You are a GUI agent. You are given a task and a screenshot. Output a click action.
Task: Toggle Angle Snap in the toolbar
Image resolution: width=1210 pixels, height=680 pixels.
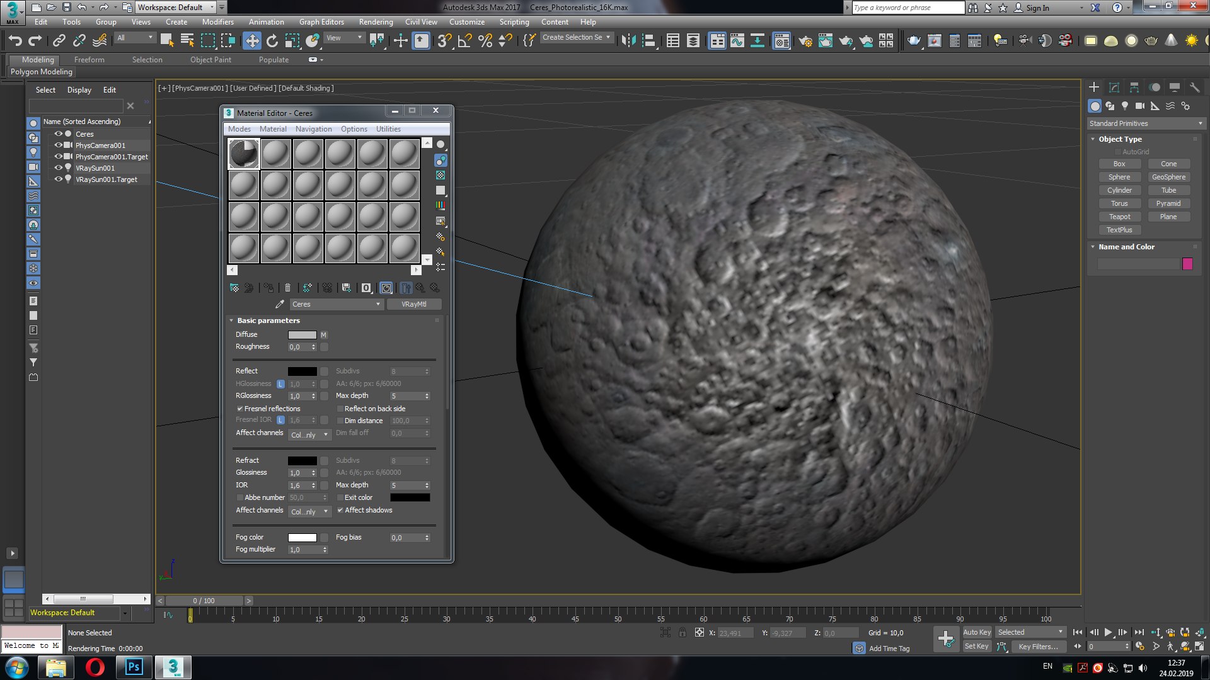[x=465, y=41]
